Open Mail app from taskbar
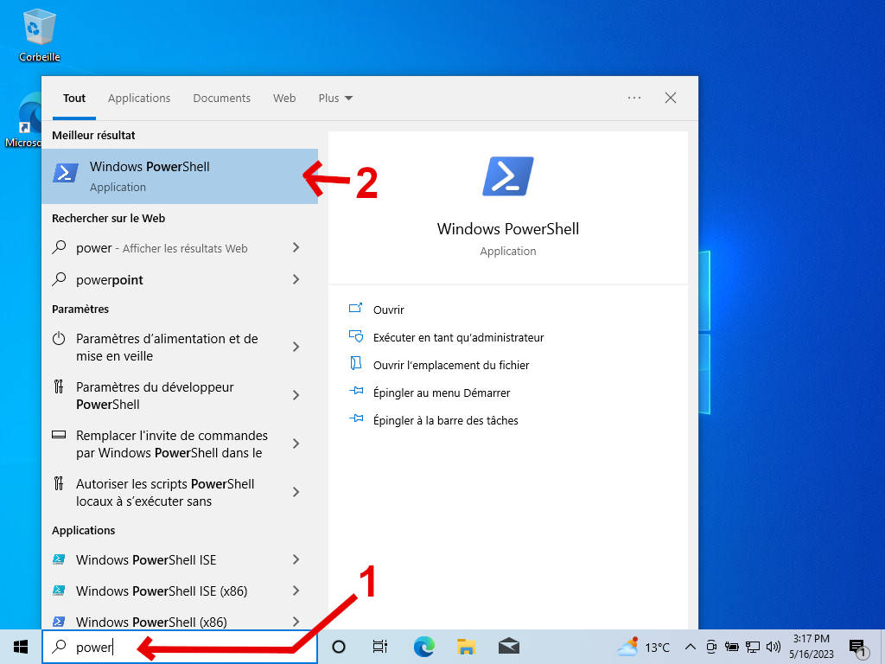The width and height of the screenshot is (885, 664). pyautogui.click(x=508, y=647)
